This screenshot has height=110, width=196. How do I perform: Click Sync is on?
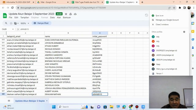pos(160,16)
